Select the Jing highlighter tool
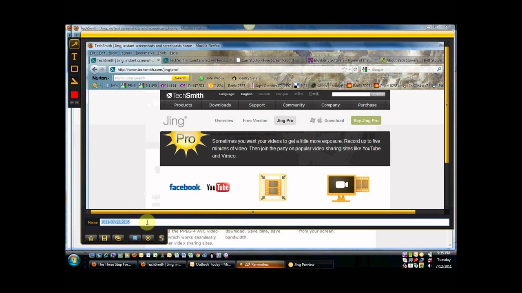Screen dimensions: 522x293 74,81
